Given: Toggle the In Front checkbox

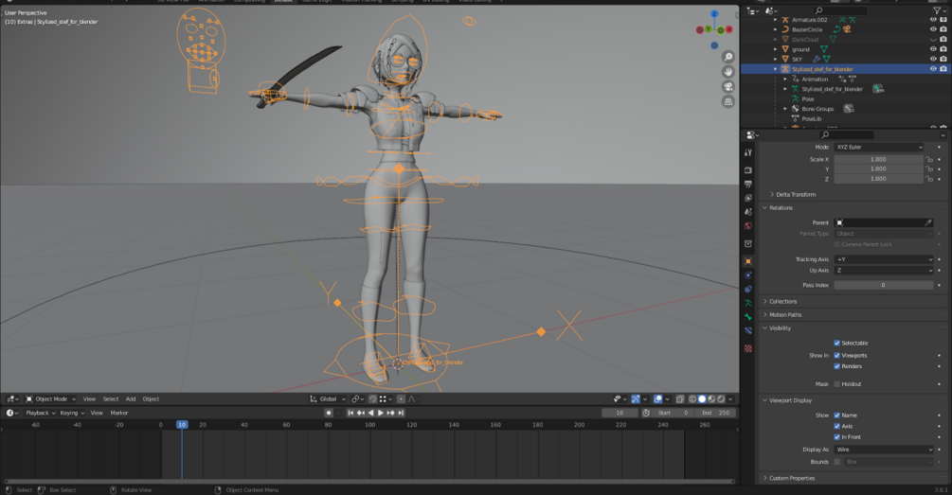Looking at the screenshot, I should (836, 437).
